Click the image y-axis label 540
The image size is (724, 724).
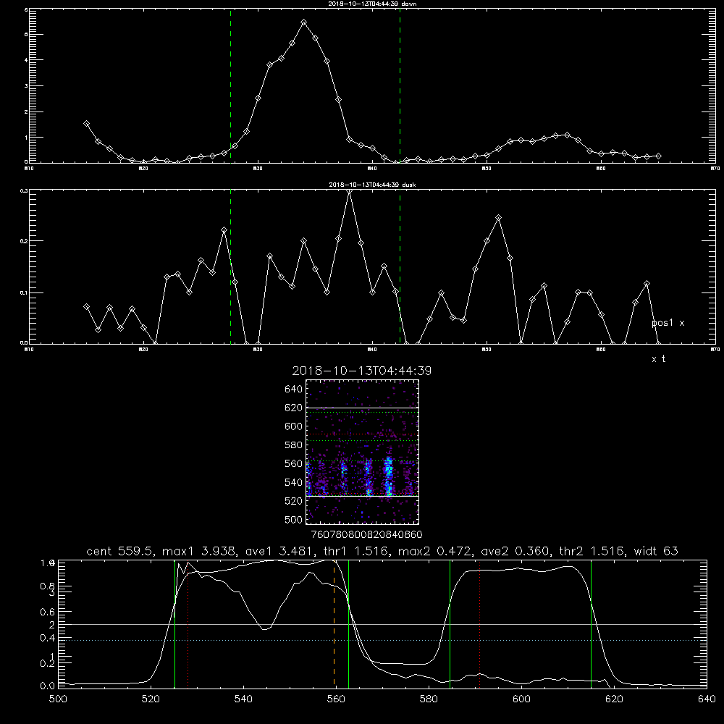[294, 482]
